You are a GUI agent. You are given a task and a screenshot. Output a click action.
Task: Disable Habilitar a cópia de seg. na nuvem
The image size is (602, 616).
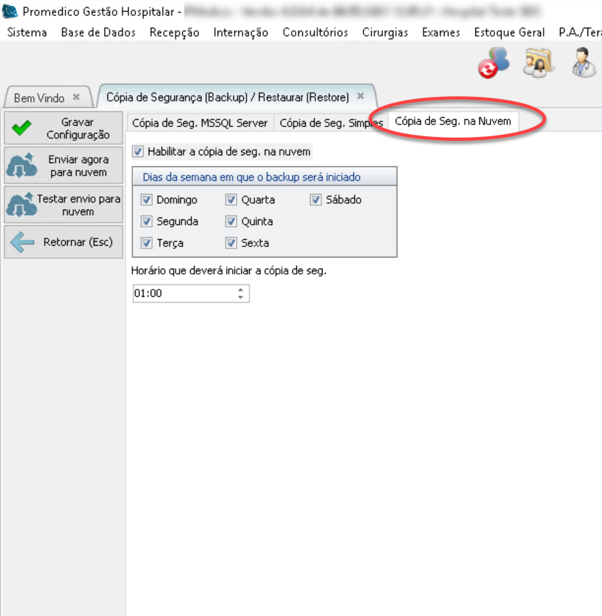(138, 152)
